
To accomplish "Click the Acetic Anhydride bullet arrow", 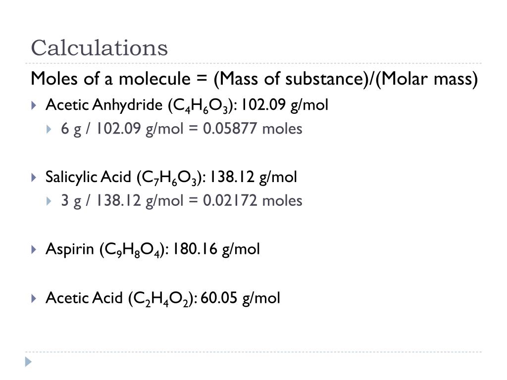I will tap(34, 105).
